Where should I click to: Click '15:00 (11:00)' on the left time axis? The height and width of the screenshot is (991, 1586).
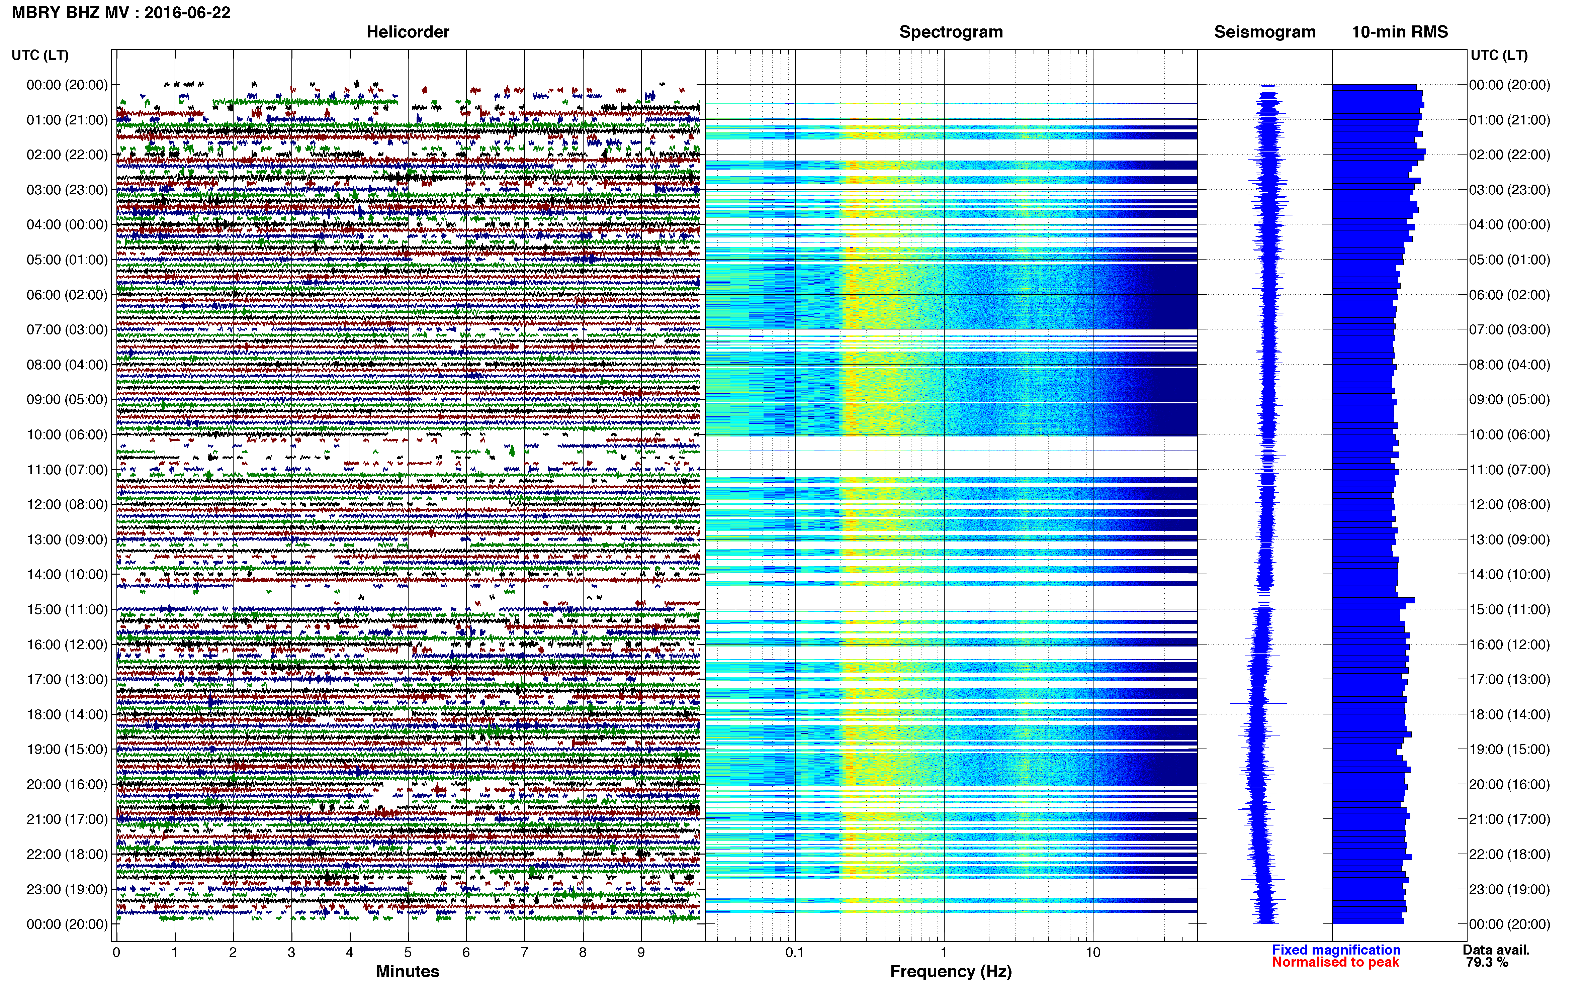pos(67,609)
